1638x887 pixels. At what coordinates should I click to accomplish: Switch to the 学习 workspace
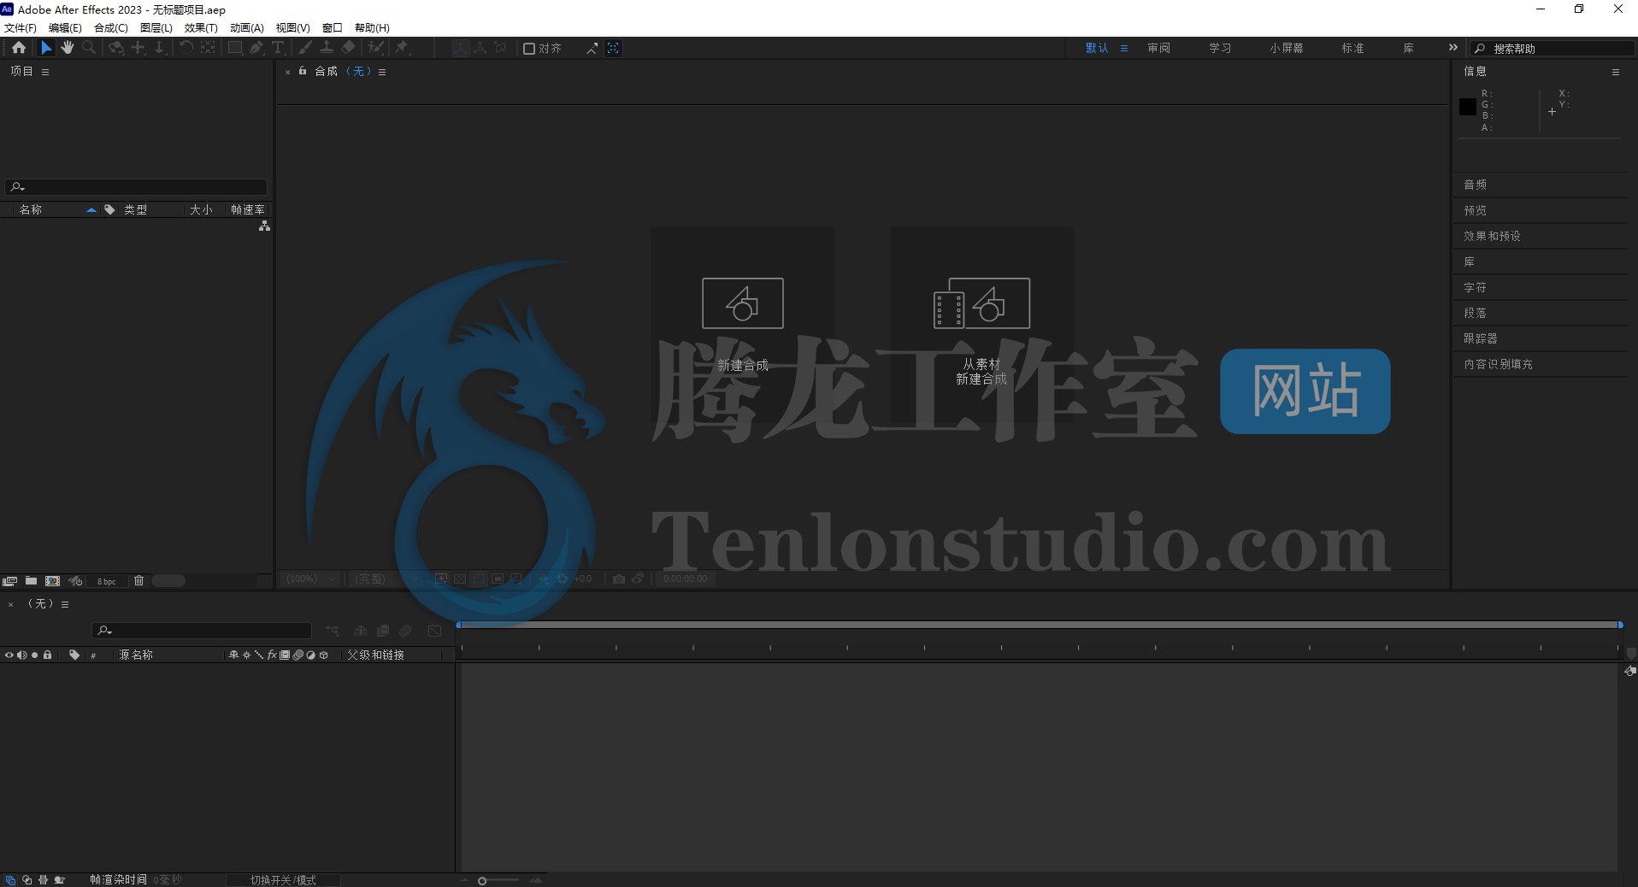click(1220, 49)
